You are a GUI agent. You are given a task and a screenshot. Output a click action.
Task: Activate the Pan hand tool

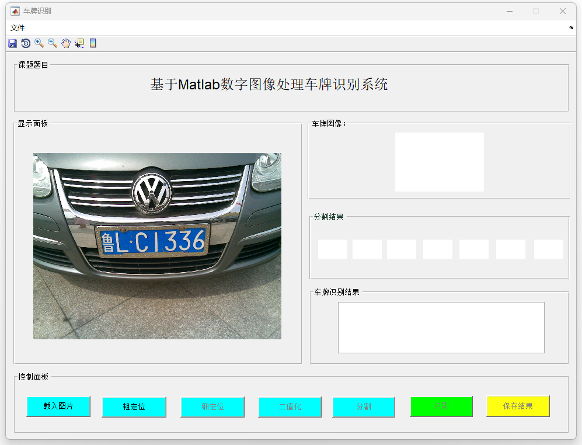pyautogui.click(x=66, y=43)
